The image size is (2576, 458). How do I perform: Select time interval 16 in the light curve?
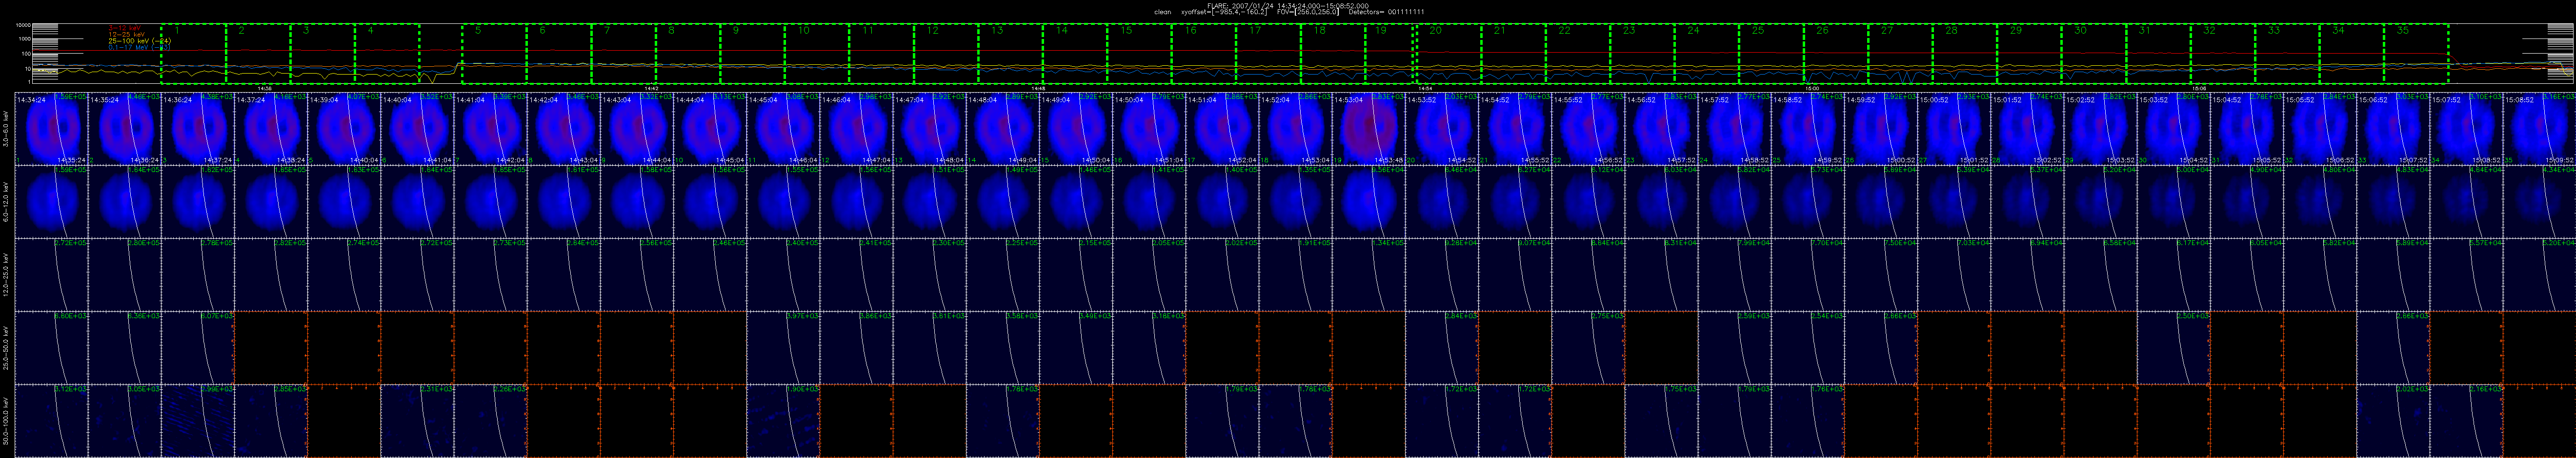coord(1203,54)
